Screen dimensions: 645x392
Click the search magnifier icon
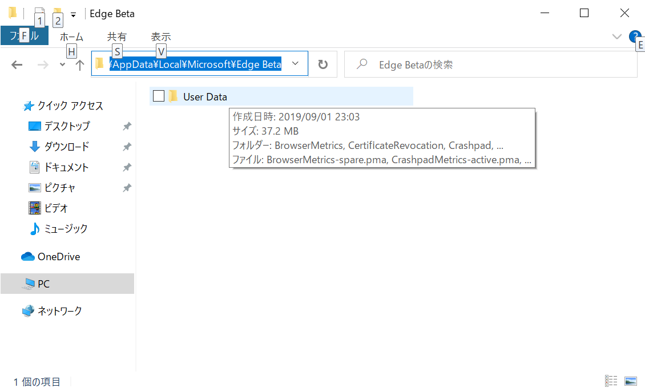click(x=362, y=64)
